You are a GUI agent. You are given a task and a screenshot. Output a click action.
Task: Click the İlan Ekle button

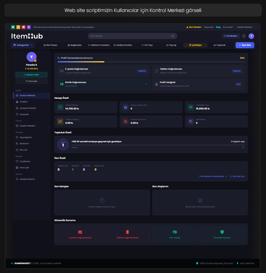(245, 45)
